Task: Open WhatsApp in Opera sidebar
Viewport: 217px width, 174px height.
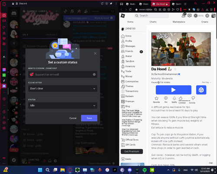Action: 4,75
